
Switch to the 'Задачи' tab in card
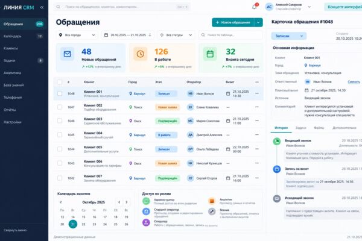(x=301, y=128)
